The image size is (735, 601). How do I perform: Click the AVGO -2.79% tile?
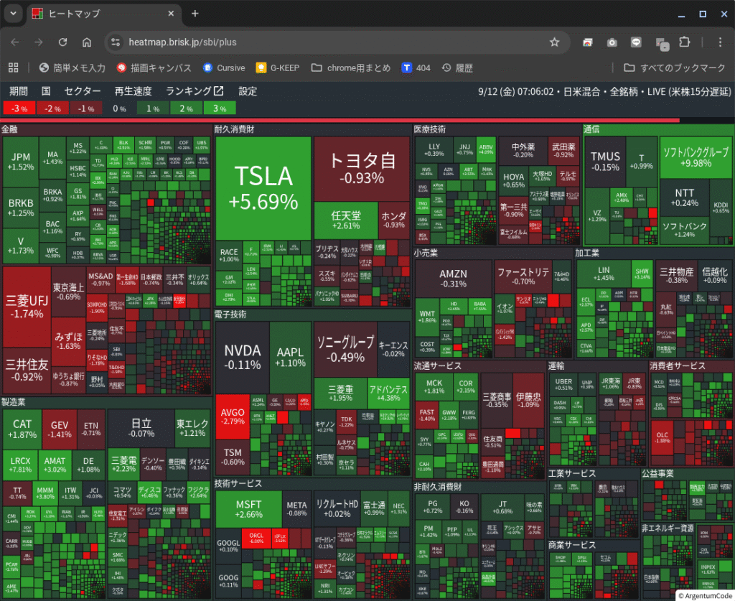click(233, 416)
